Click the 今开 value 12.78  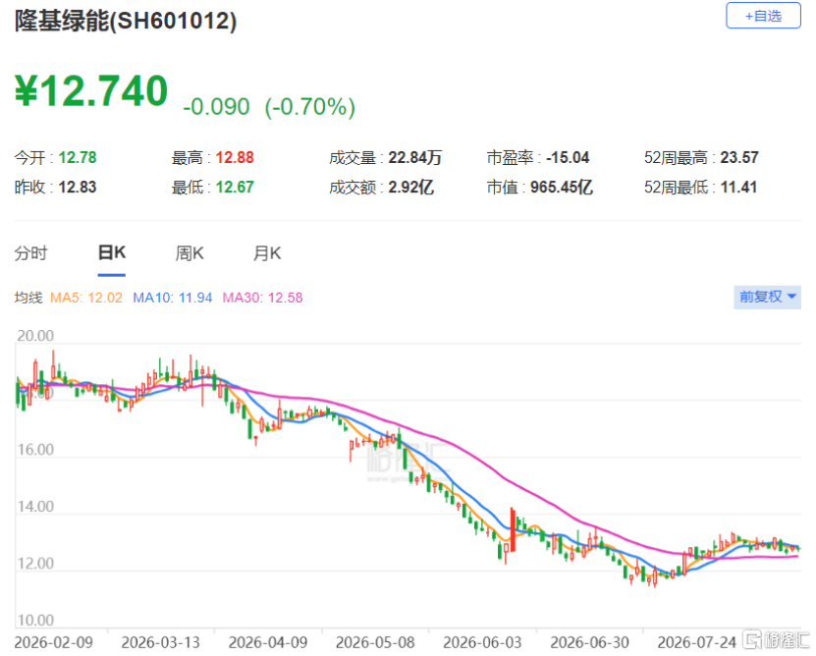tap(78, 157)
